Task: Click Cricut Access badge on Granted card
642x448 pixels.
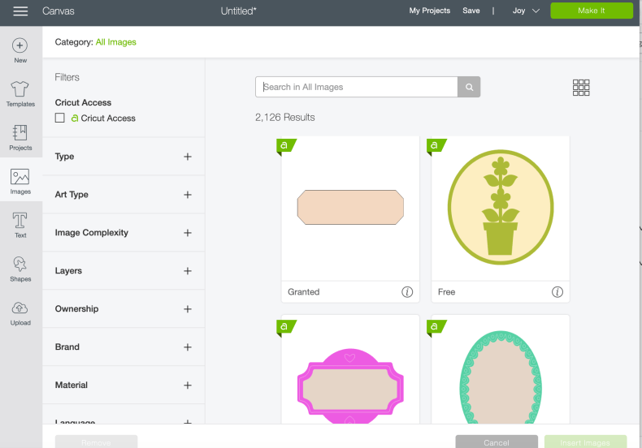Action: tap(286, 146)
